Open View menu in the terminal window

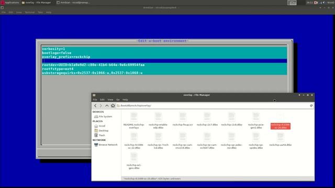coord(19,13)
